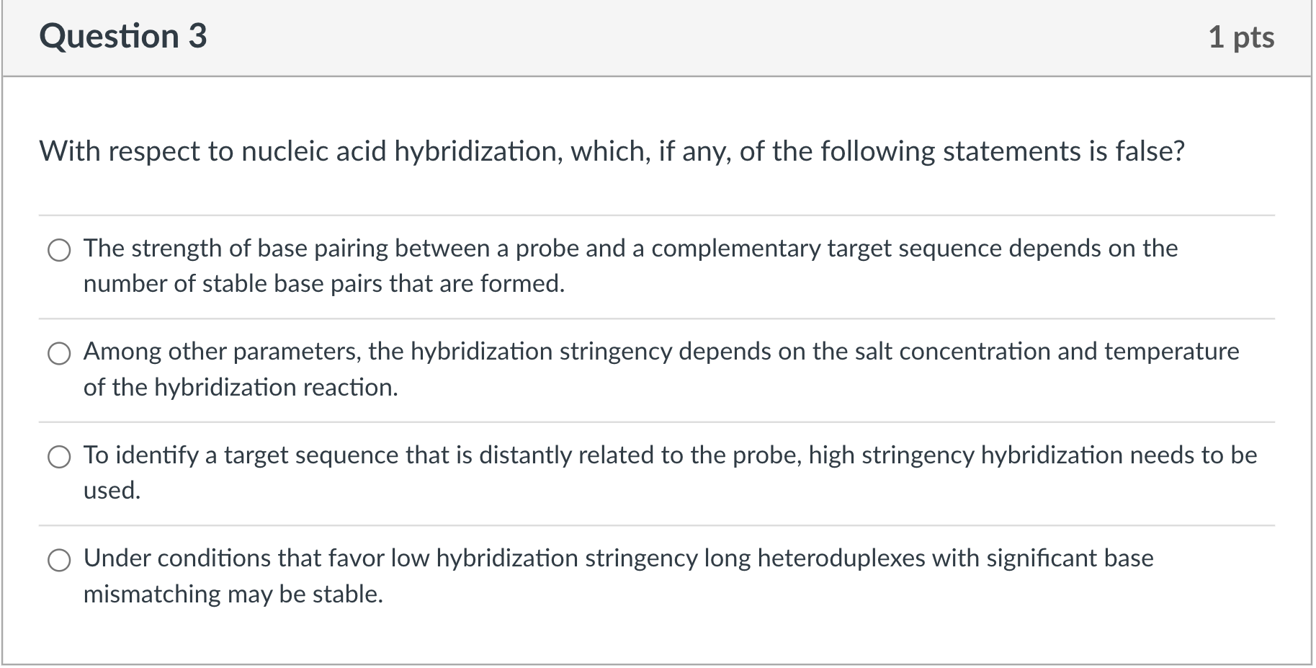Viewport: 1316px width, 668px height.
Task: Click the word "used." in the third answer
Action: pos(112,491)
